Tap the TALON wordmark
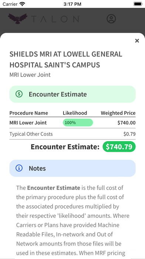145x259 pixels. [x=55, y=19]
